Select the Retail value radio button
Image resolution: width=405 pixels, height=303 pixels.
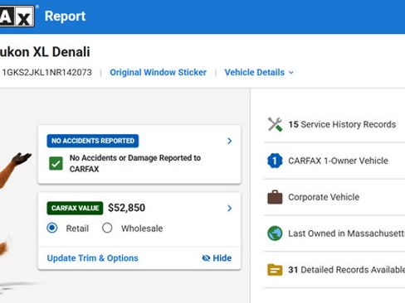pyautogui.click(x=52, y=228)
